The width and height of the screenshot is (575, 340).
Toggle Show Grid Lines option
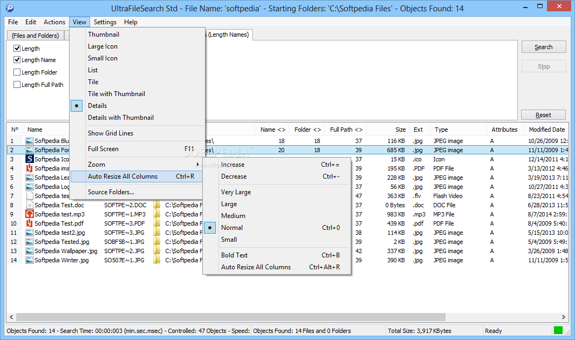coord(136,133)
